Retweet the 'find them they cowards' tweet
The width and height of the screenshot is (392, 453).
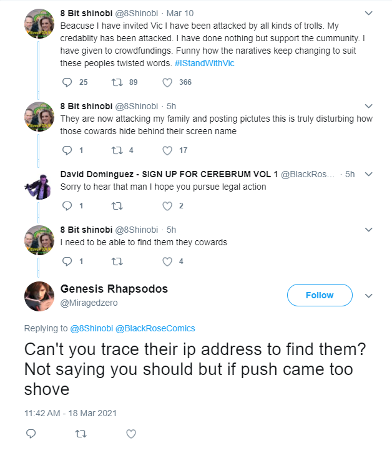point(117,261)
